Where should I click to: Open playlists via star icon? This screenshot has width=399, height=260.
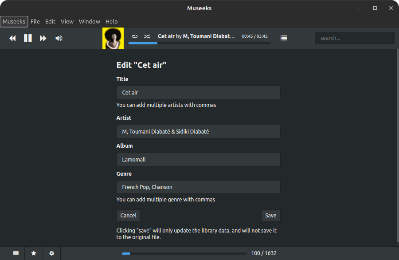[34, 253]
